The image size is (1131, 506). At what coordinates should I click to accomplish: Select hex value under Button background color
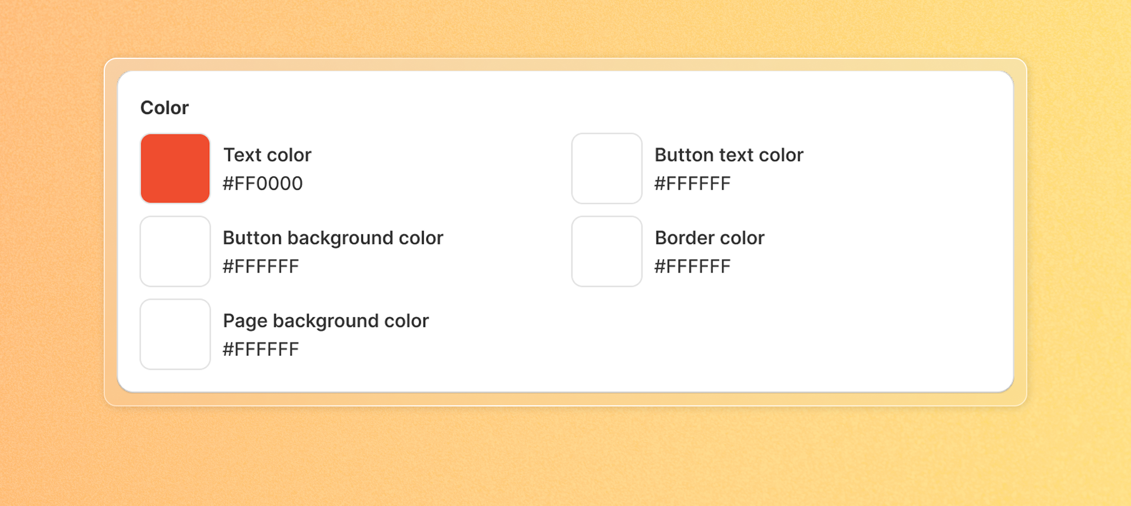261,267
